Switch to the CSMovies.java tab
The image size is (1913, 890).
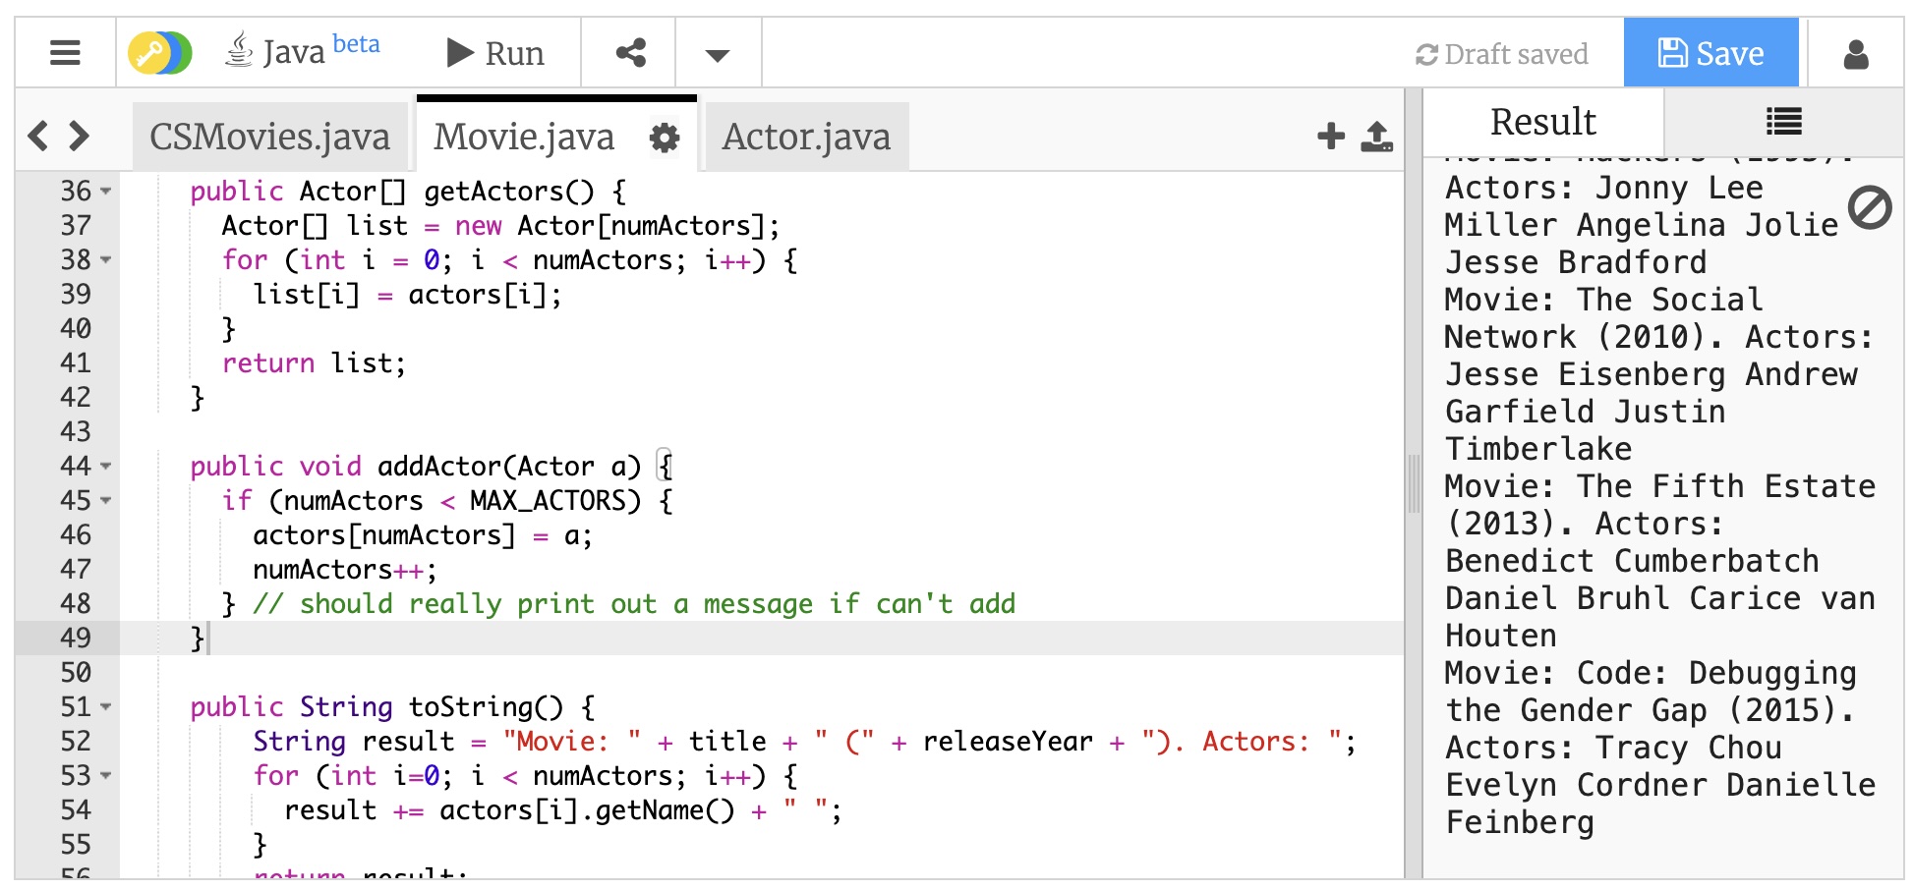tap(269, 138)
